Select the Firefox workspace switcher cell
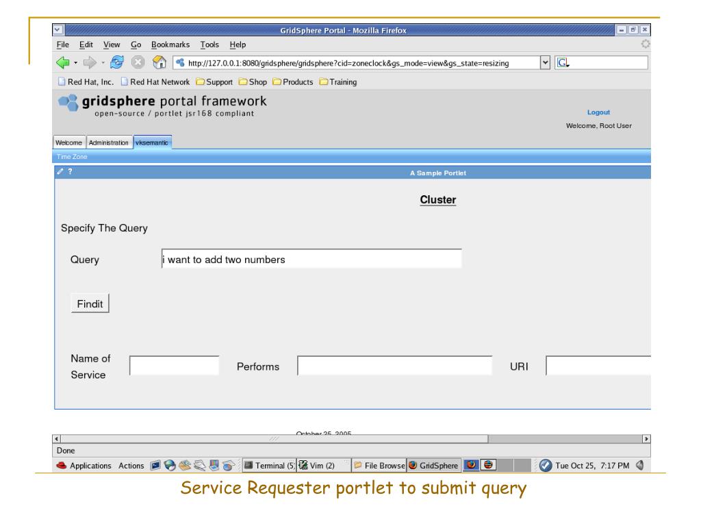The width and height of the screenshot is (701, 526). click(x=471, y=465)
